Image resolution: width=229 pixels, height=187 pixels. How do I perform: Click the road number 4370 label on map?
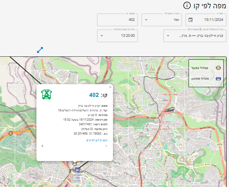click(219, 144)
